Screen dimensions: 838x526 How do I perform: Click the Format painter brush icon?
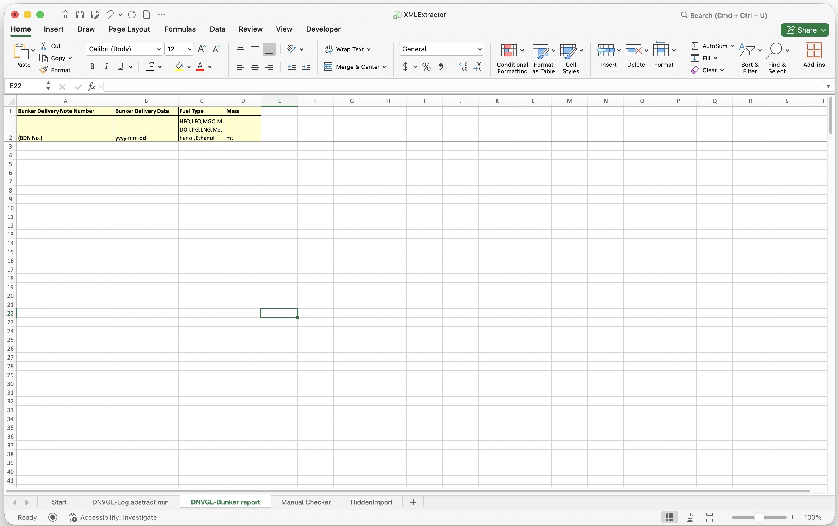(44, 70)
